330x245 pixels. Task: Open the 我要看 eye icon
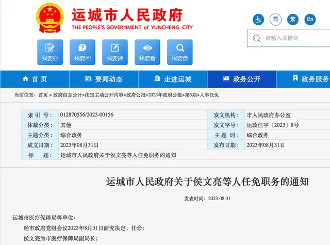tap(147, 52)
